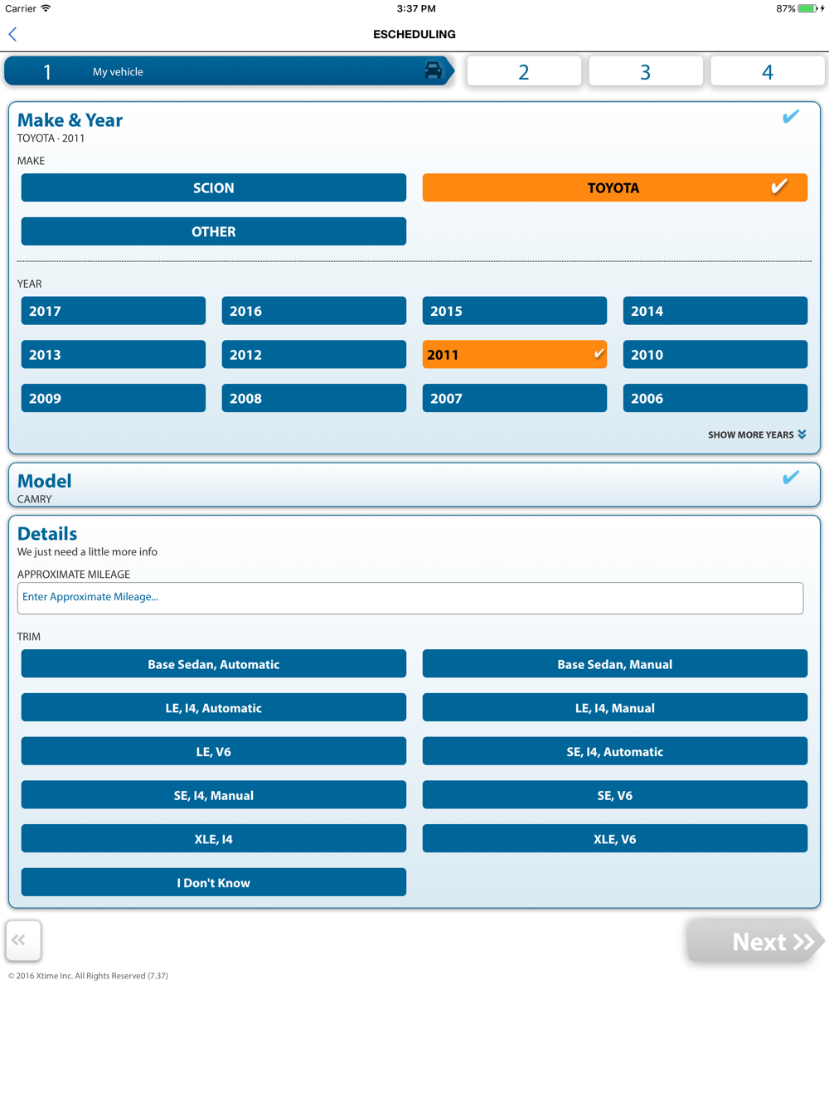Expand the Model CAMRY section

(x=414, y=485)
